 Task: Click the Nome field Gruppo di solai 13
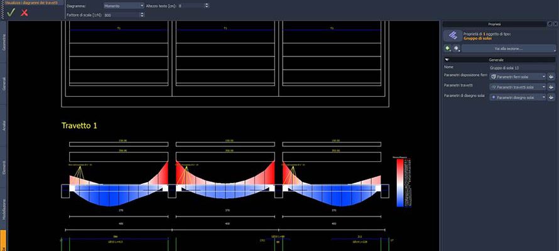(x=523, y=68)
